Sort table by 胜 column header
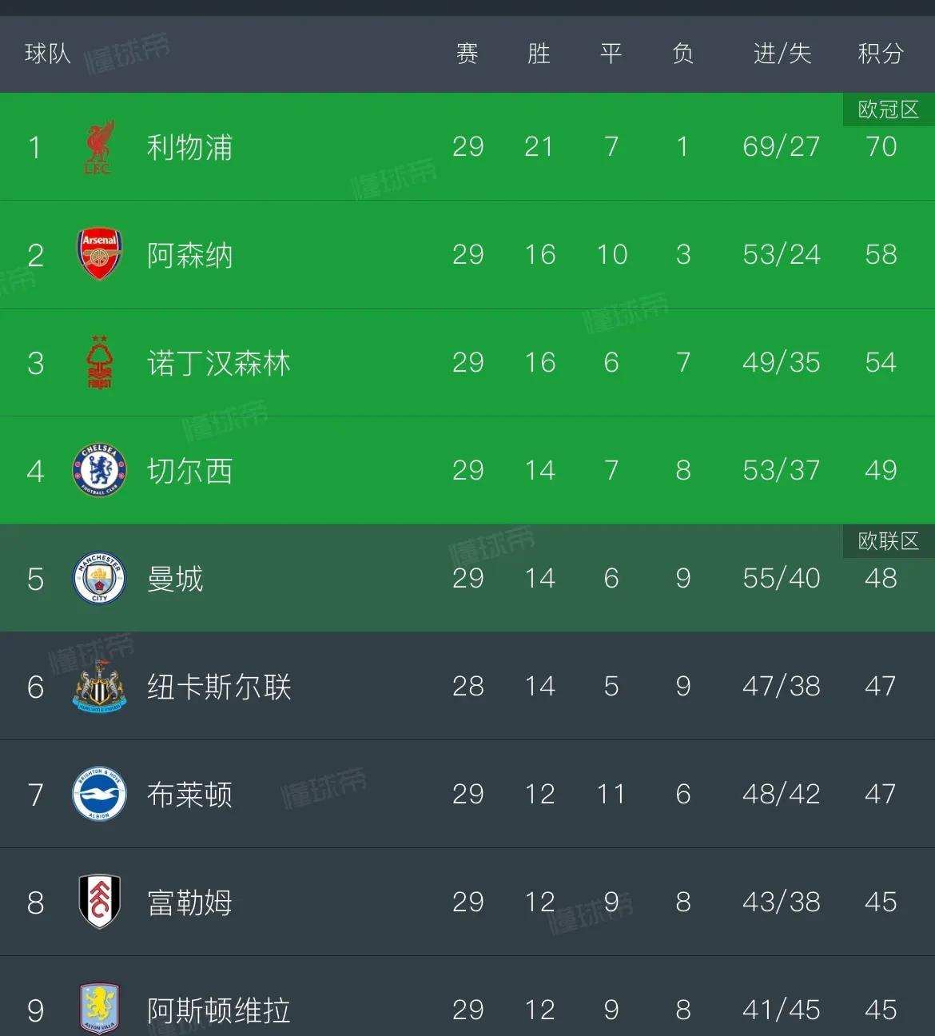The height and width of the screenshot is (1036, 935). [x=539, y=54]
